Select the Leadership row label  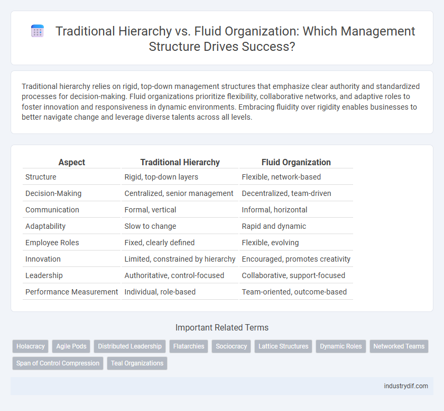pyautogui.click(x=72, y=276)
